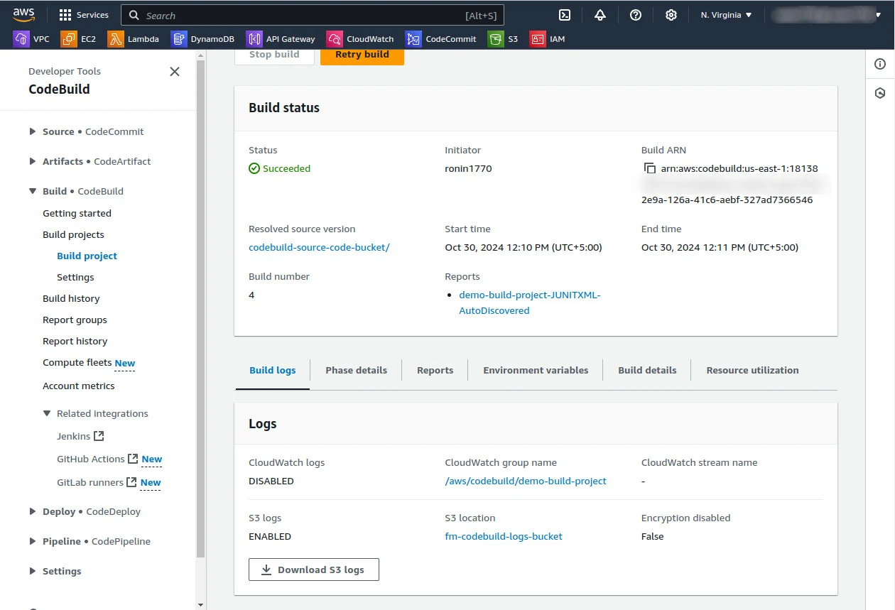Open the CodeCommit shortcut icon
Screen dimensions: 895x610
pyautogui.click(x=413, y=39)
